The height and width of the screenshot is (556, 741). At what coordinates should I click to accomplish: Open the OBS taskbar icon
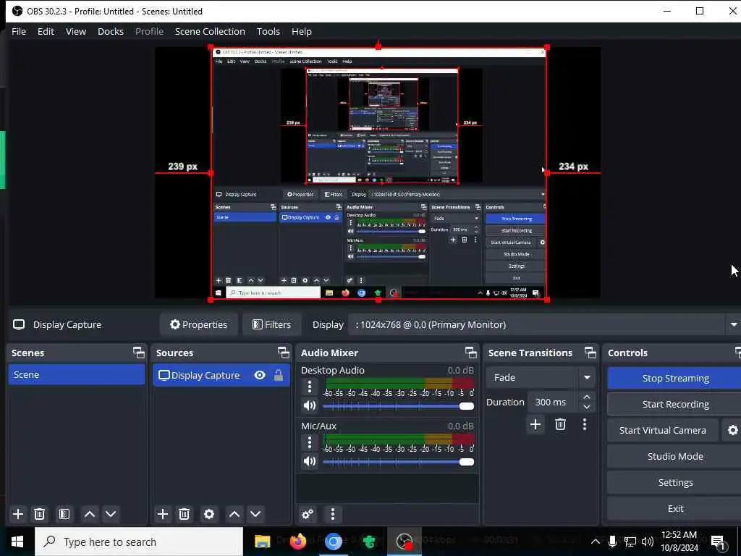(405, 542)
